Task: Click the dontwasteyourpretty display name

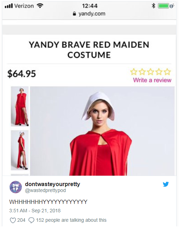Action: [x=52, y=184]
